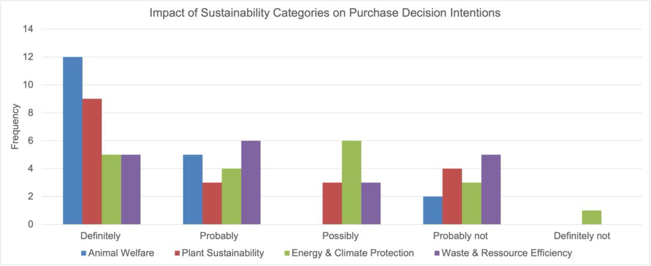The image size is (651, 266).
Task: Select the chart title text
Action: (x=325, y=13)
